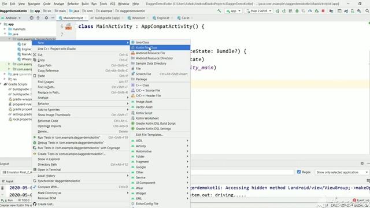Switch to the MainActivity.kt tab
Viewport: 370px width, 208px height.
73,18
